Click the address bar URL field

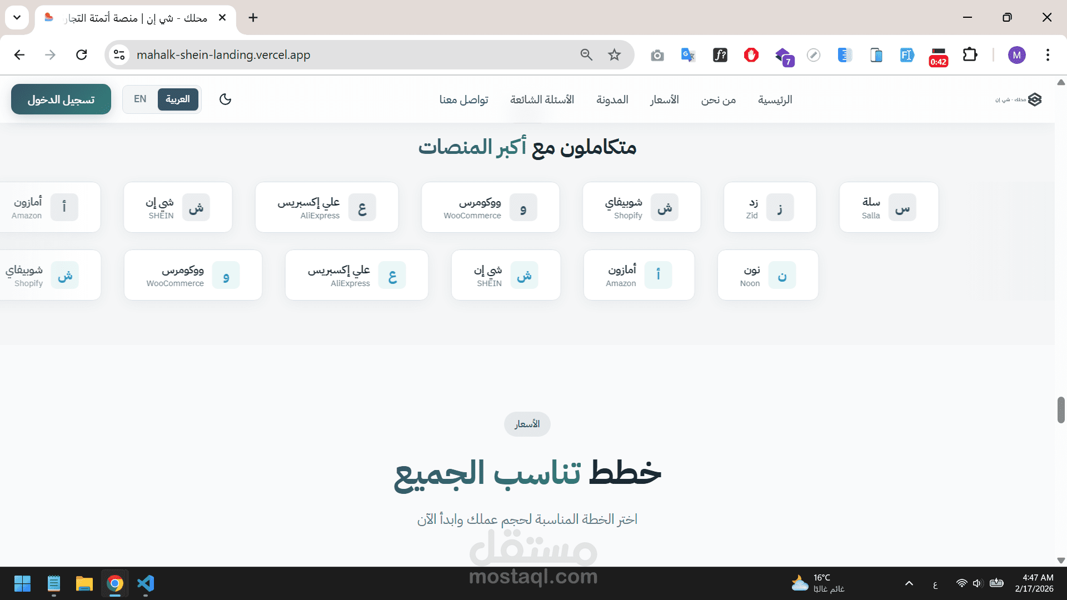tap(333, 55)
